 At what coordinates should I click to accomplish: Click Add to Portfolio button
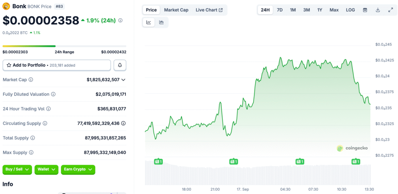pos(56,65)
